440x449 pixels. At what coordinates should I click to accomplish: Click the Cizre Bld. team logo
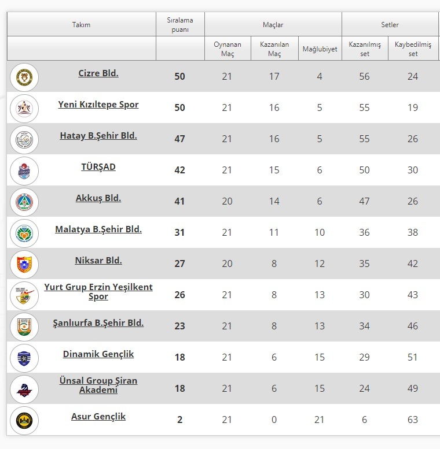pos(24,77)
